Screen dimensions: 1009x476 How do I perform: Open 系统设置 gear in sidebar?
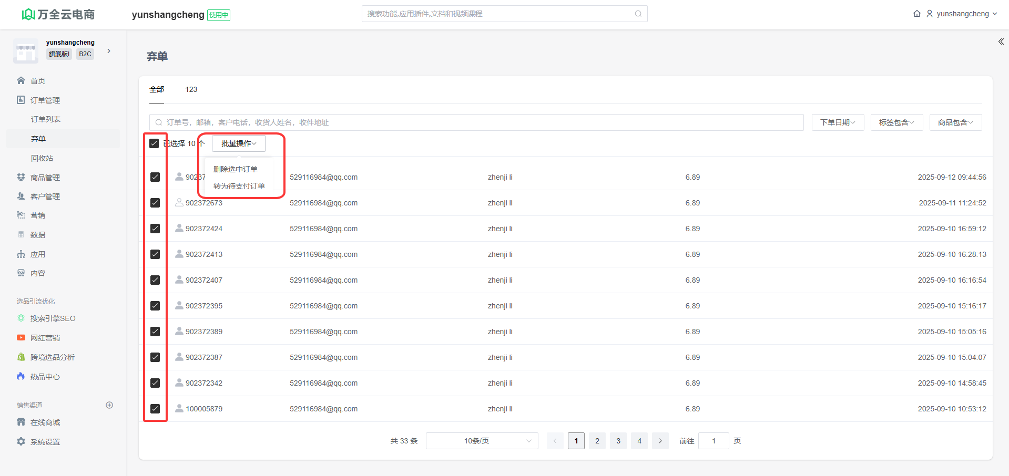[x=45, y=442]
